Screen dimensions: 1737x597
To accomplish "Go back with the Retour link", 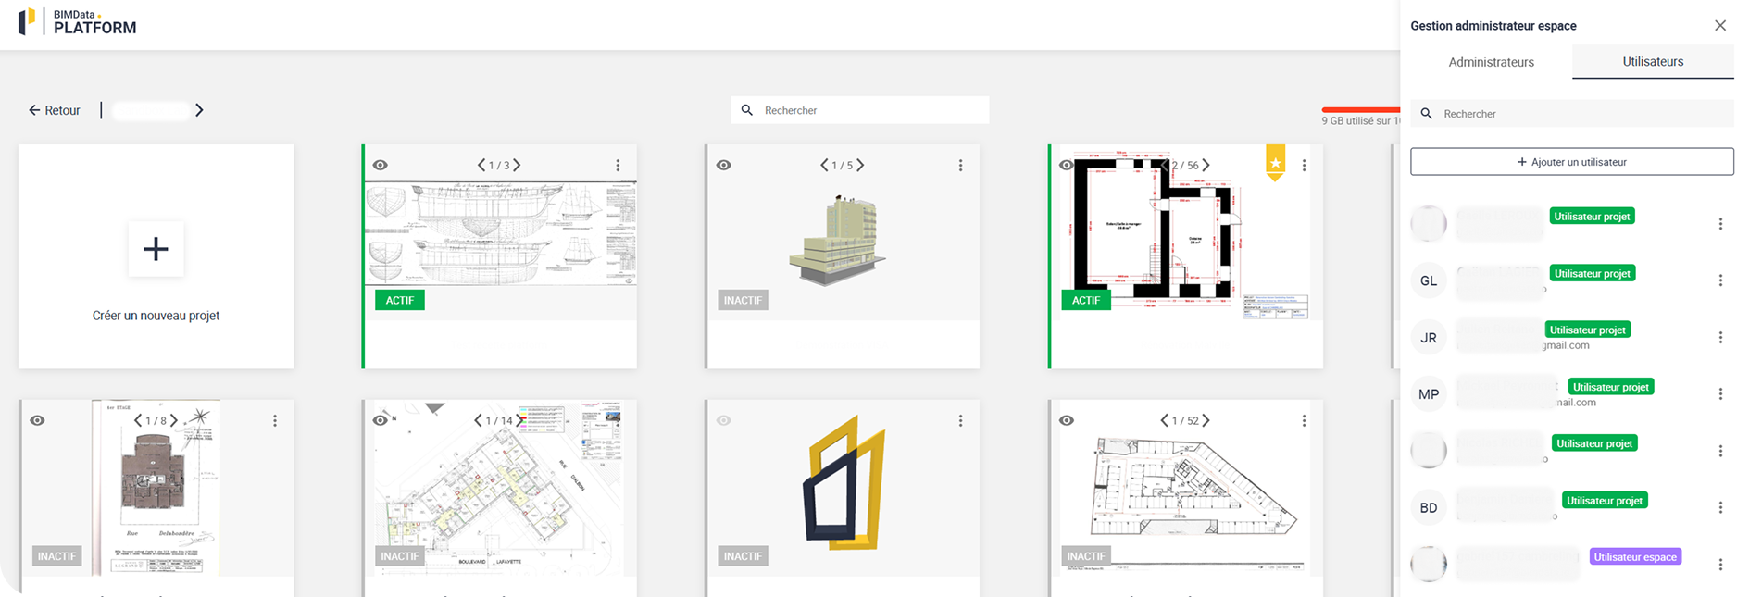I will pos(55,110).
